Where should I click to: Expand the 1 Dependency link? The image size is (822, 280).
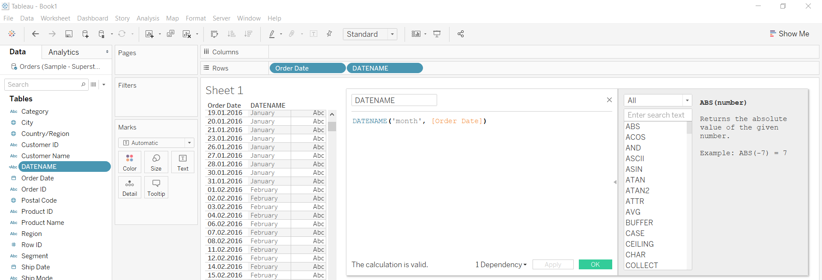[500, 265]
